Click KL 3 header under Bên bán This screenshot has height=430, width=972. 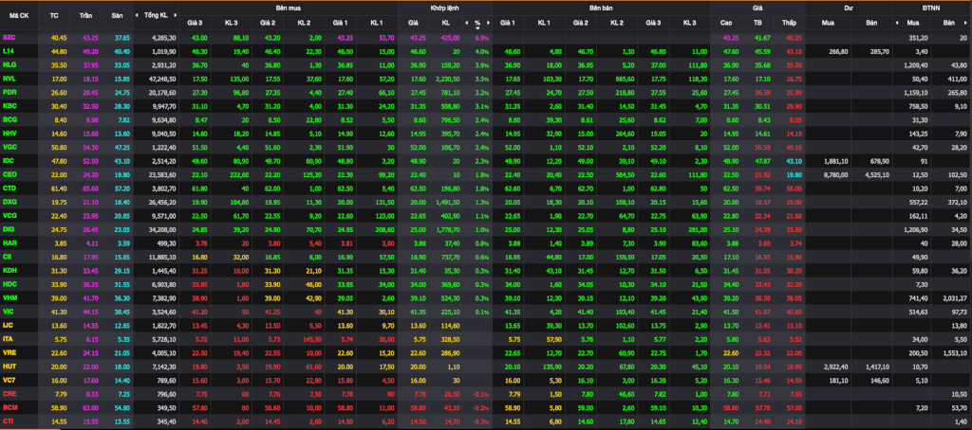pos(690,23)
